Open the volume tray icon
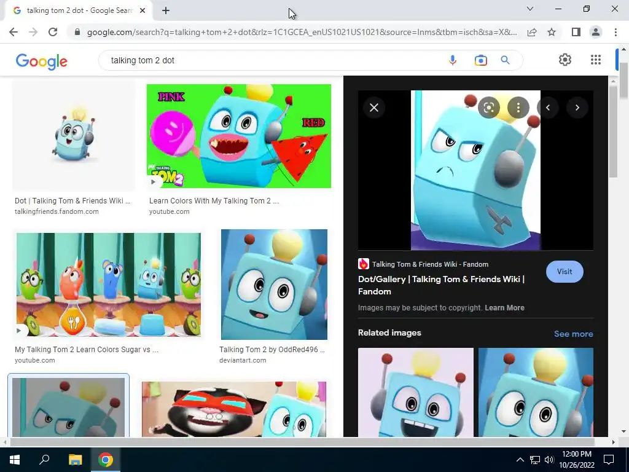The width and height of the screenshot is (629, 472). point(549,460)
